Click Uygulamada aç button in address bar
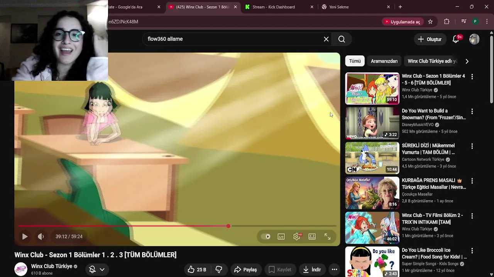Viewport: 494px width, 277px height. pos(402,22)
